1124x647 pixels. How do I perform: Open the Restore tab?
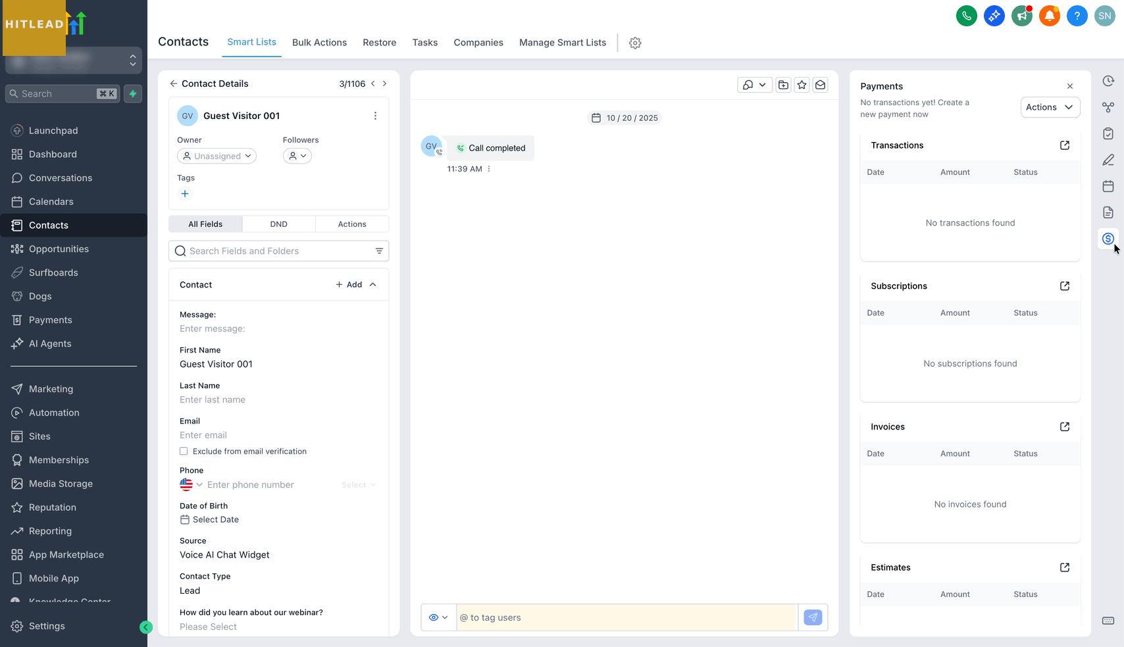(x=380, y=43)
